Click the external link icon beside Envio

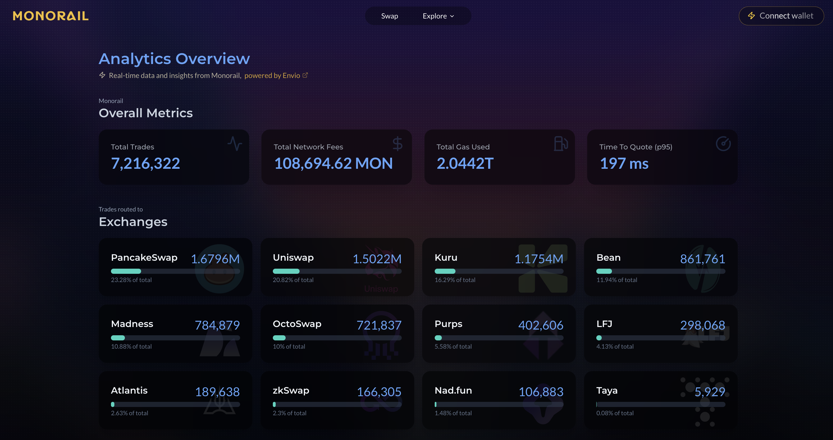[x=305, y=75]
